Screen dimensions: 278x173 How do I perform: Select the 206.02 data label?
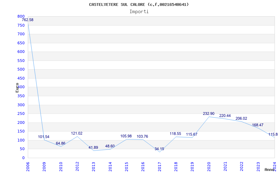pos(241,118)
